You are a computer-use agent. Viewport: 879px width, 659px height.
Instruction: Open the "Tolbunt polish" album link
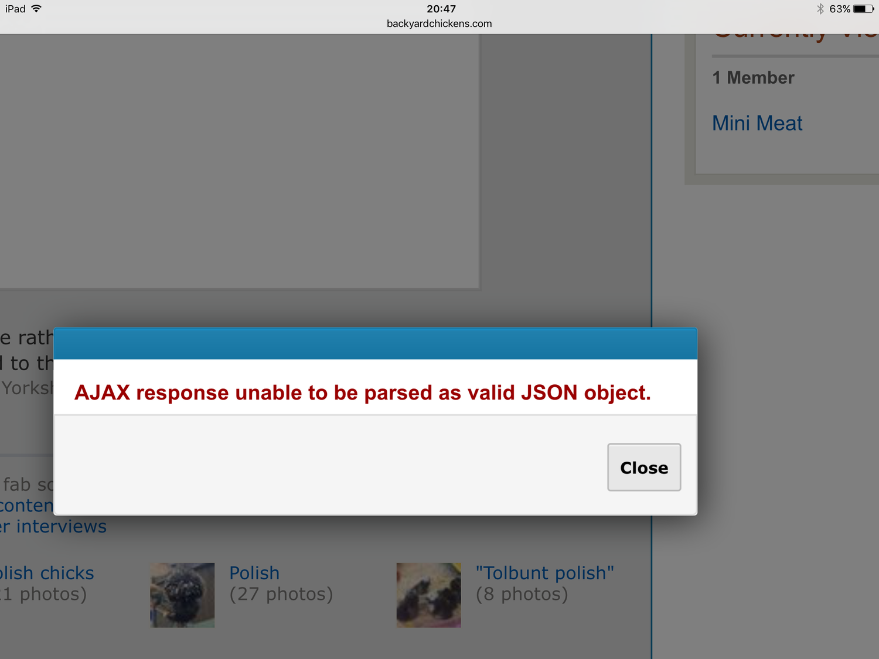coord(544,572)
